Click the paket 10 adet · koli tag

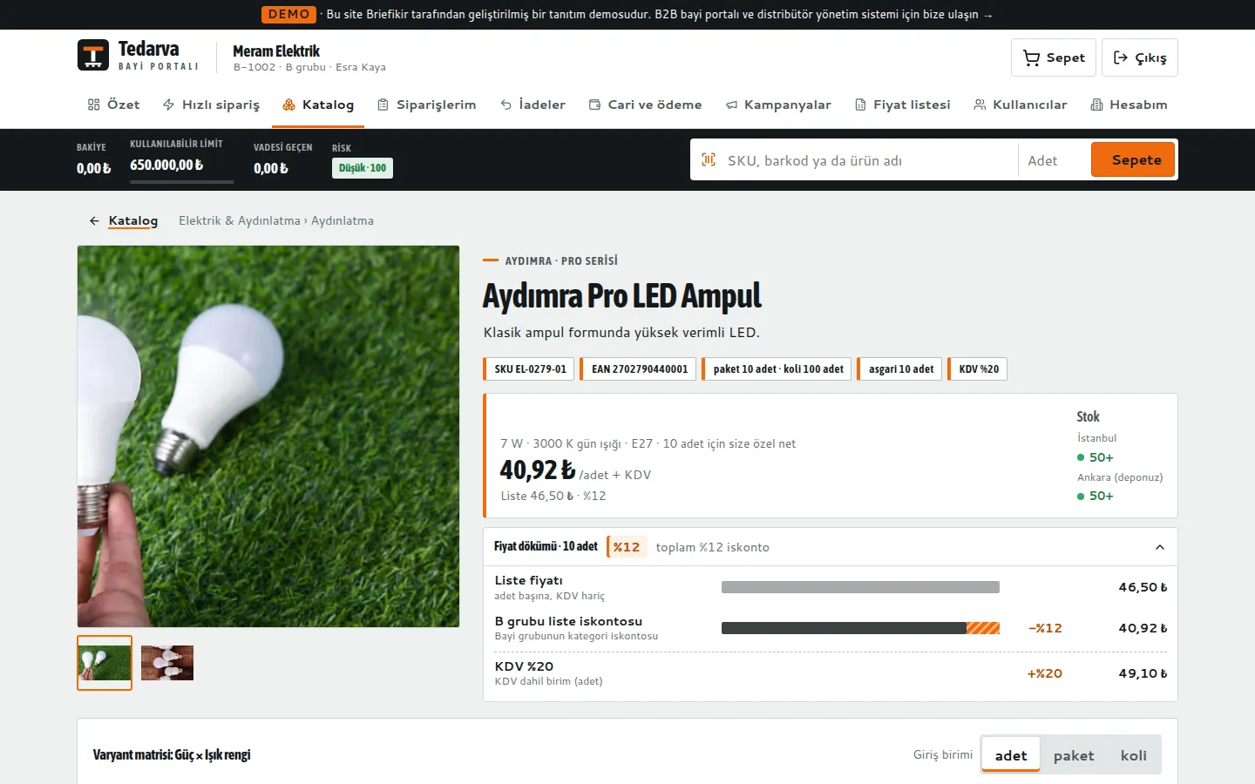coord(777,369)
